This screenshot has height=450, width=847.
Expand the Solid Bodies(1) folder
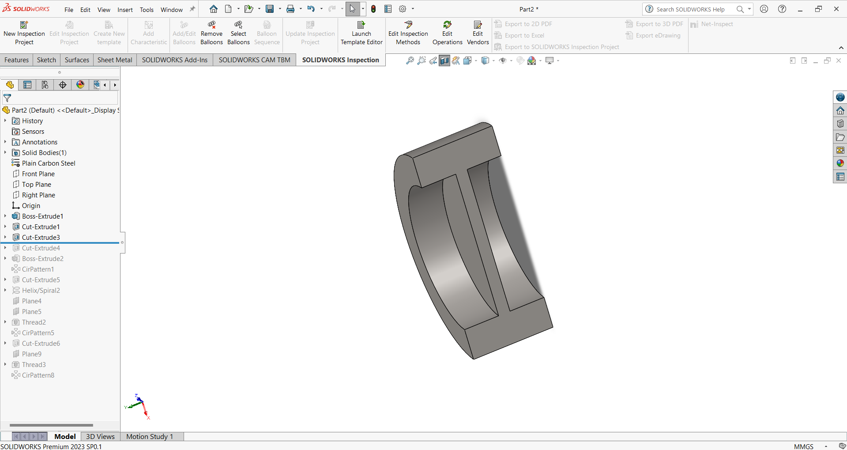(5, 152)
